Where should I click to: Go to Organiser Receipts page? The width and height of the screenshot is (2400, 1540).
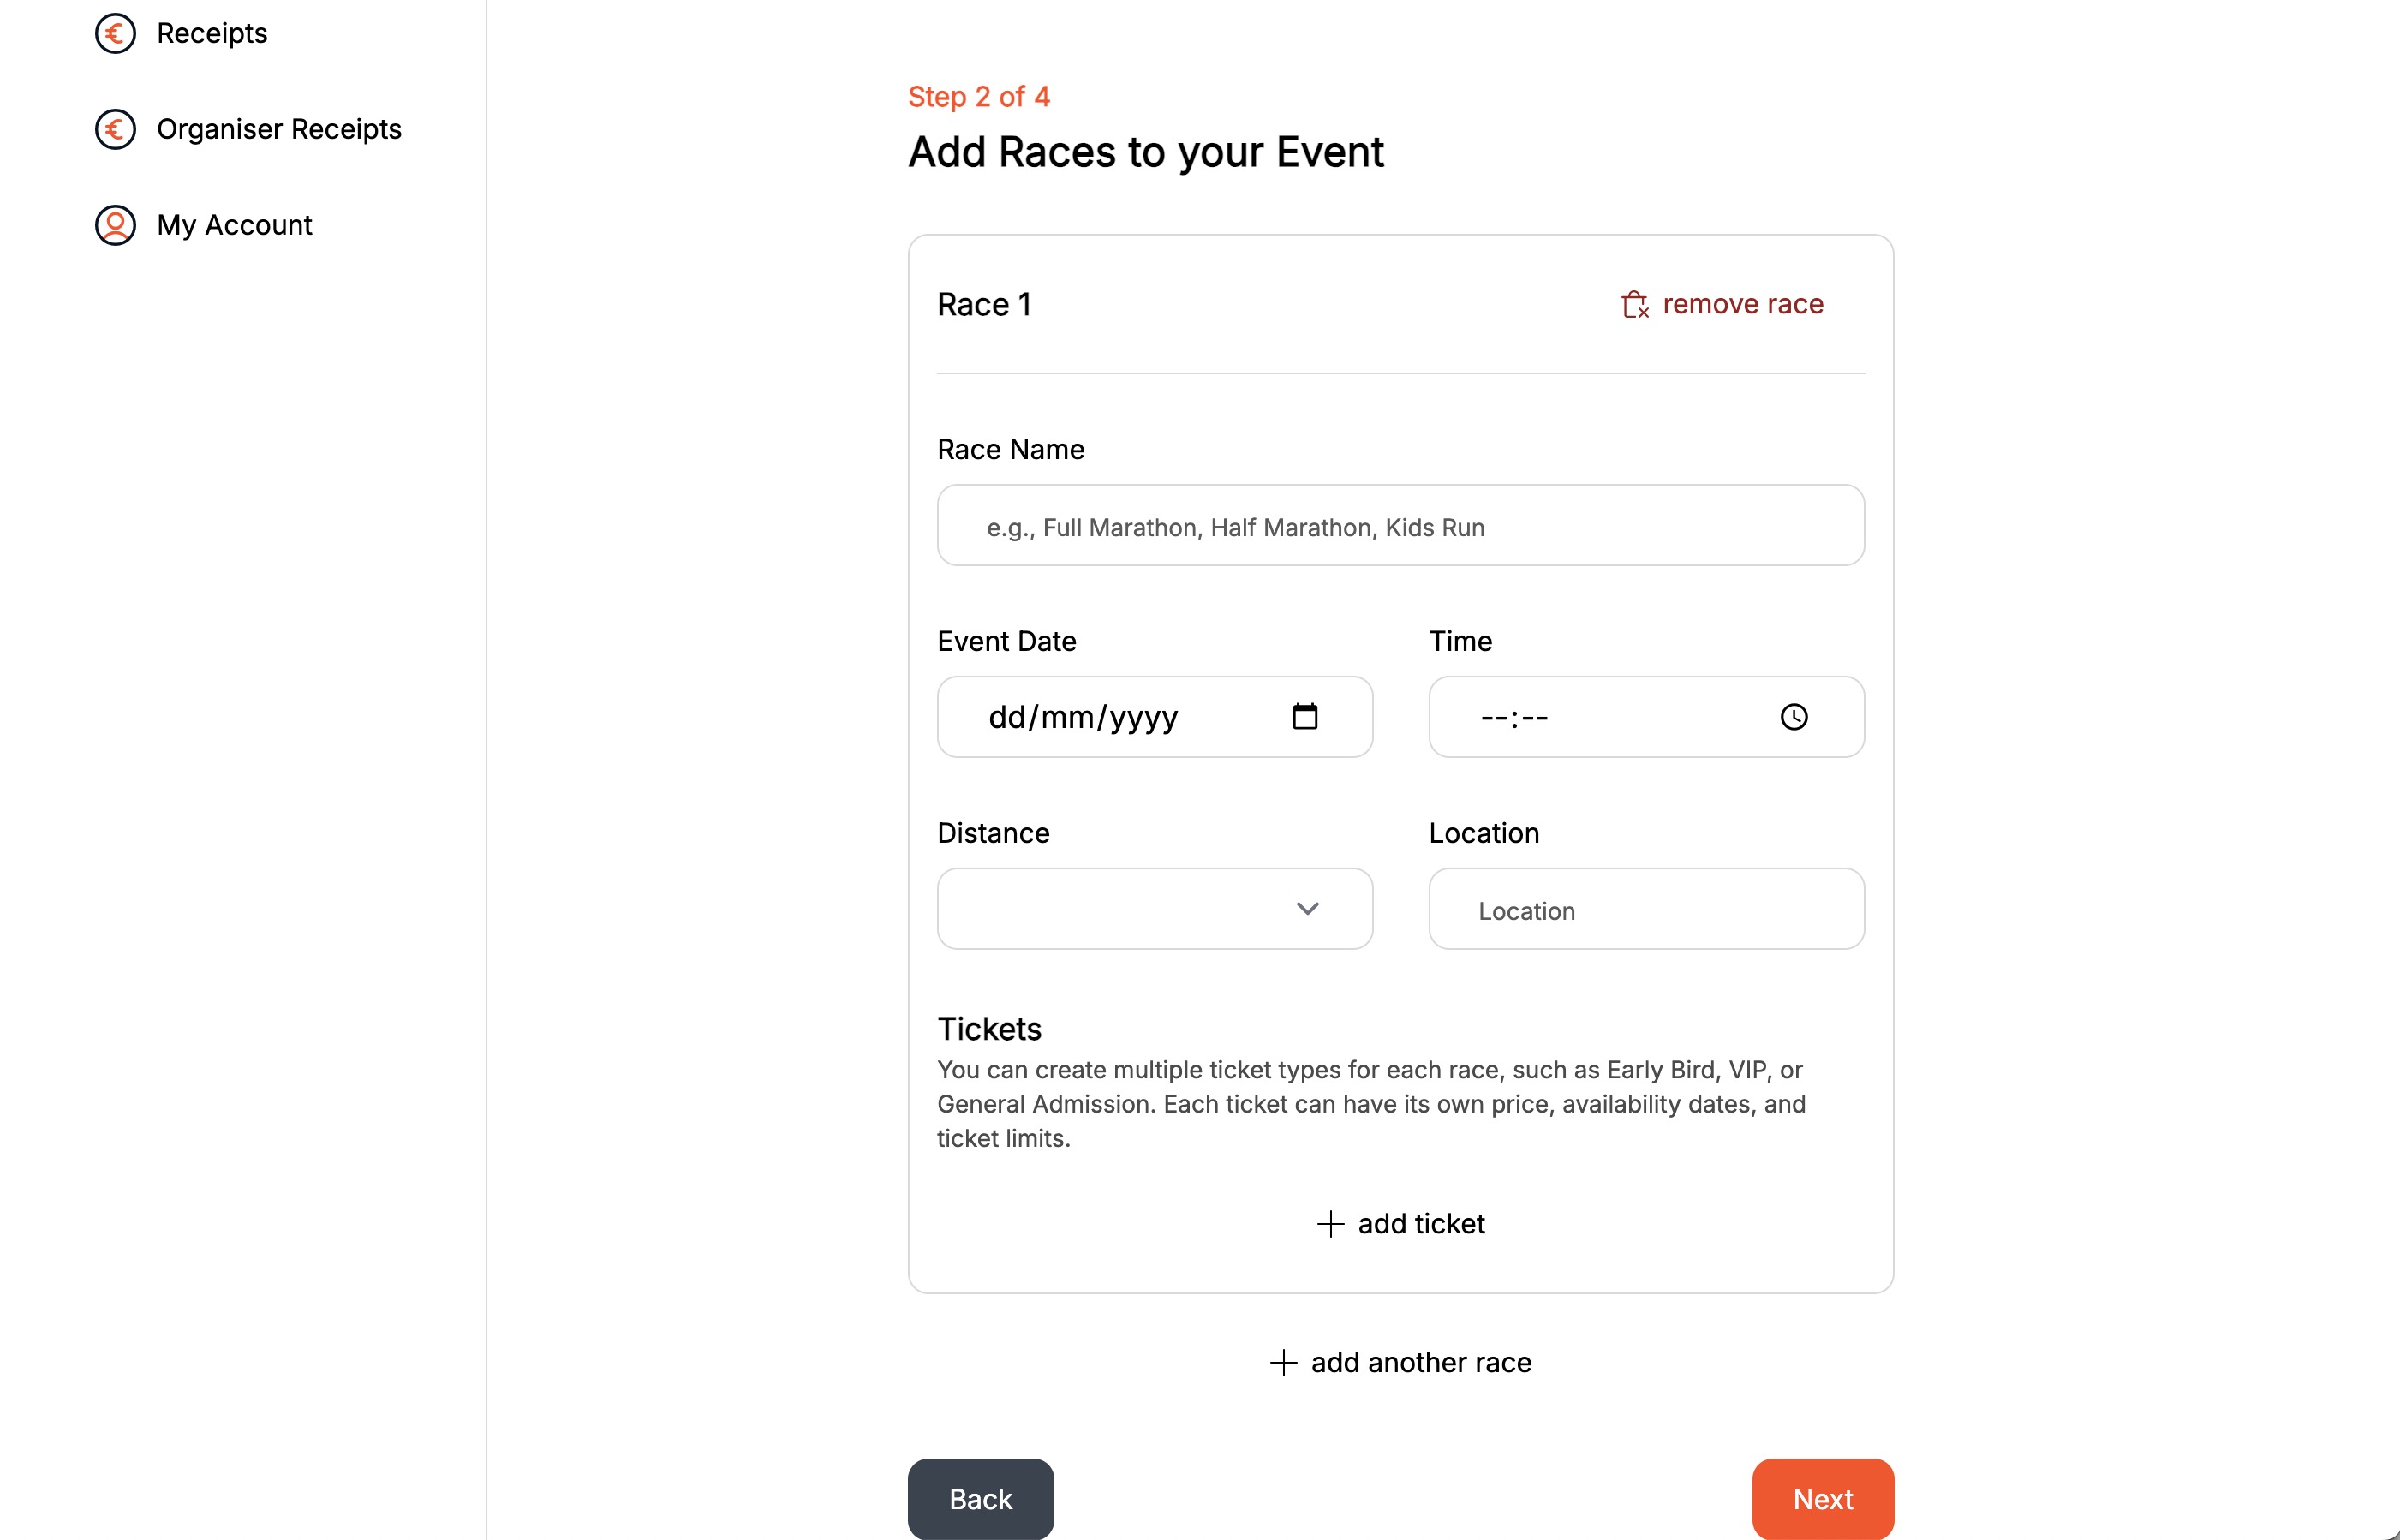(279, 129)
